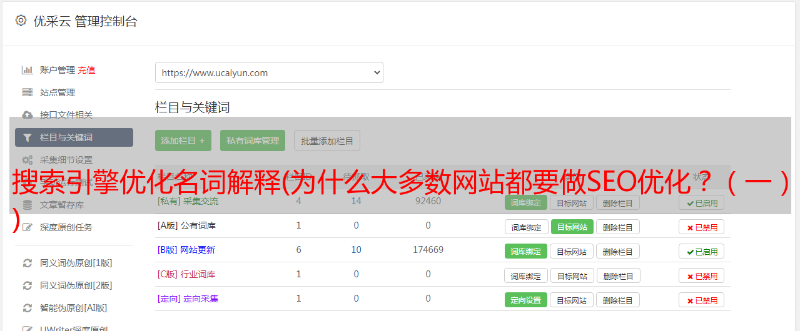The height and width of the screenshot is (331, 800).
Task: Click the [B版] 网站更新 column name
Action: [186, 250]
